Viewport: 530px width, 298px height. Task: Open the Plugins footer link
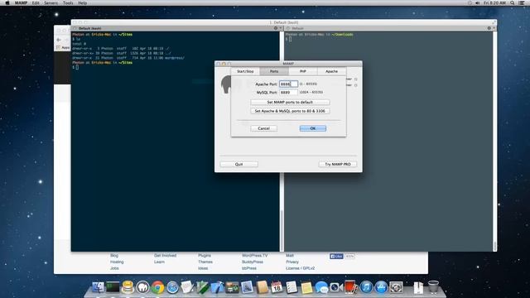point(205,256)
